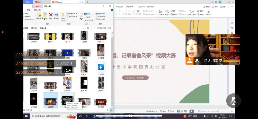
Task: Click the Windows Start button
Action: 26,116
